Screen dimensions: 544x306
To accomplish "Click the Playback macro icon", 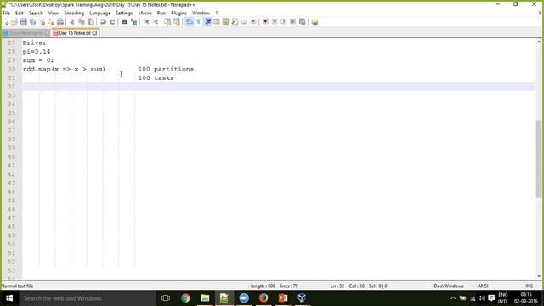I will click(283, 22).
